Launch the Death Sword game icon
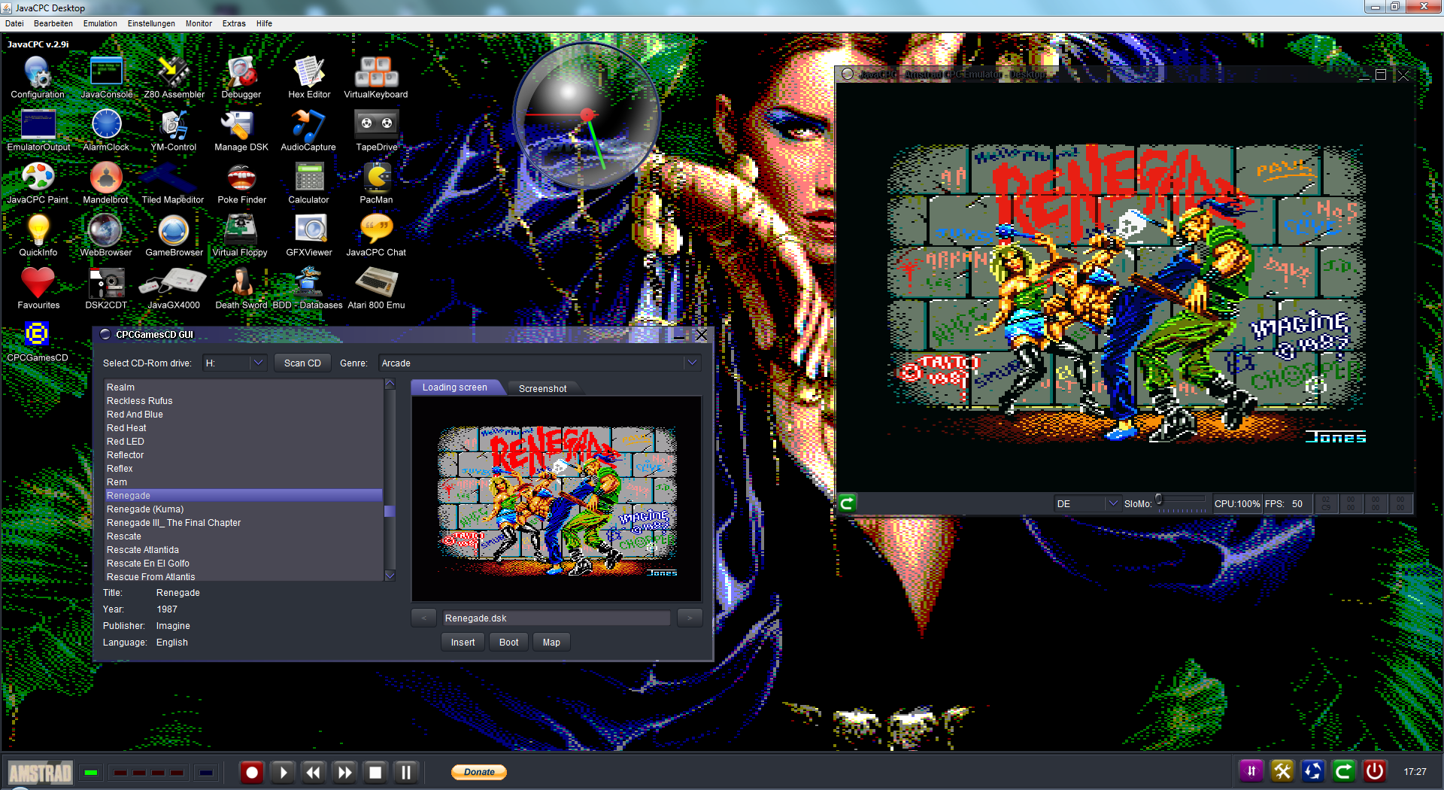This screenshot has height=790, width=1444. 241,288
